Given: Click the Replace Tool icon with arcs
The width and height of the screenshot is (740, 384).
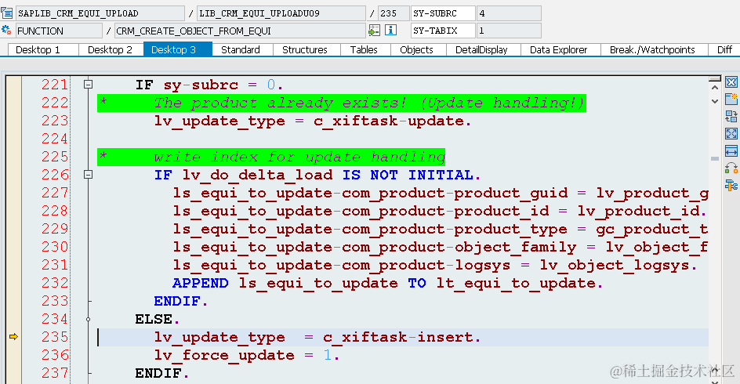Looking at the screenshot, I should [x=731, y=168].
